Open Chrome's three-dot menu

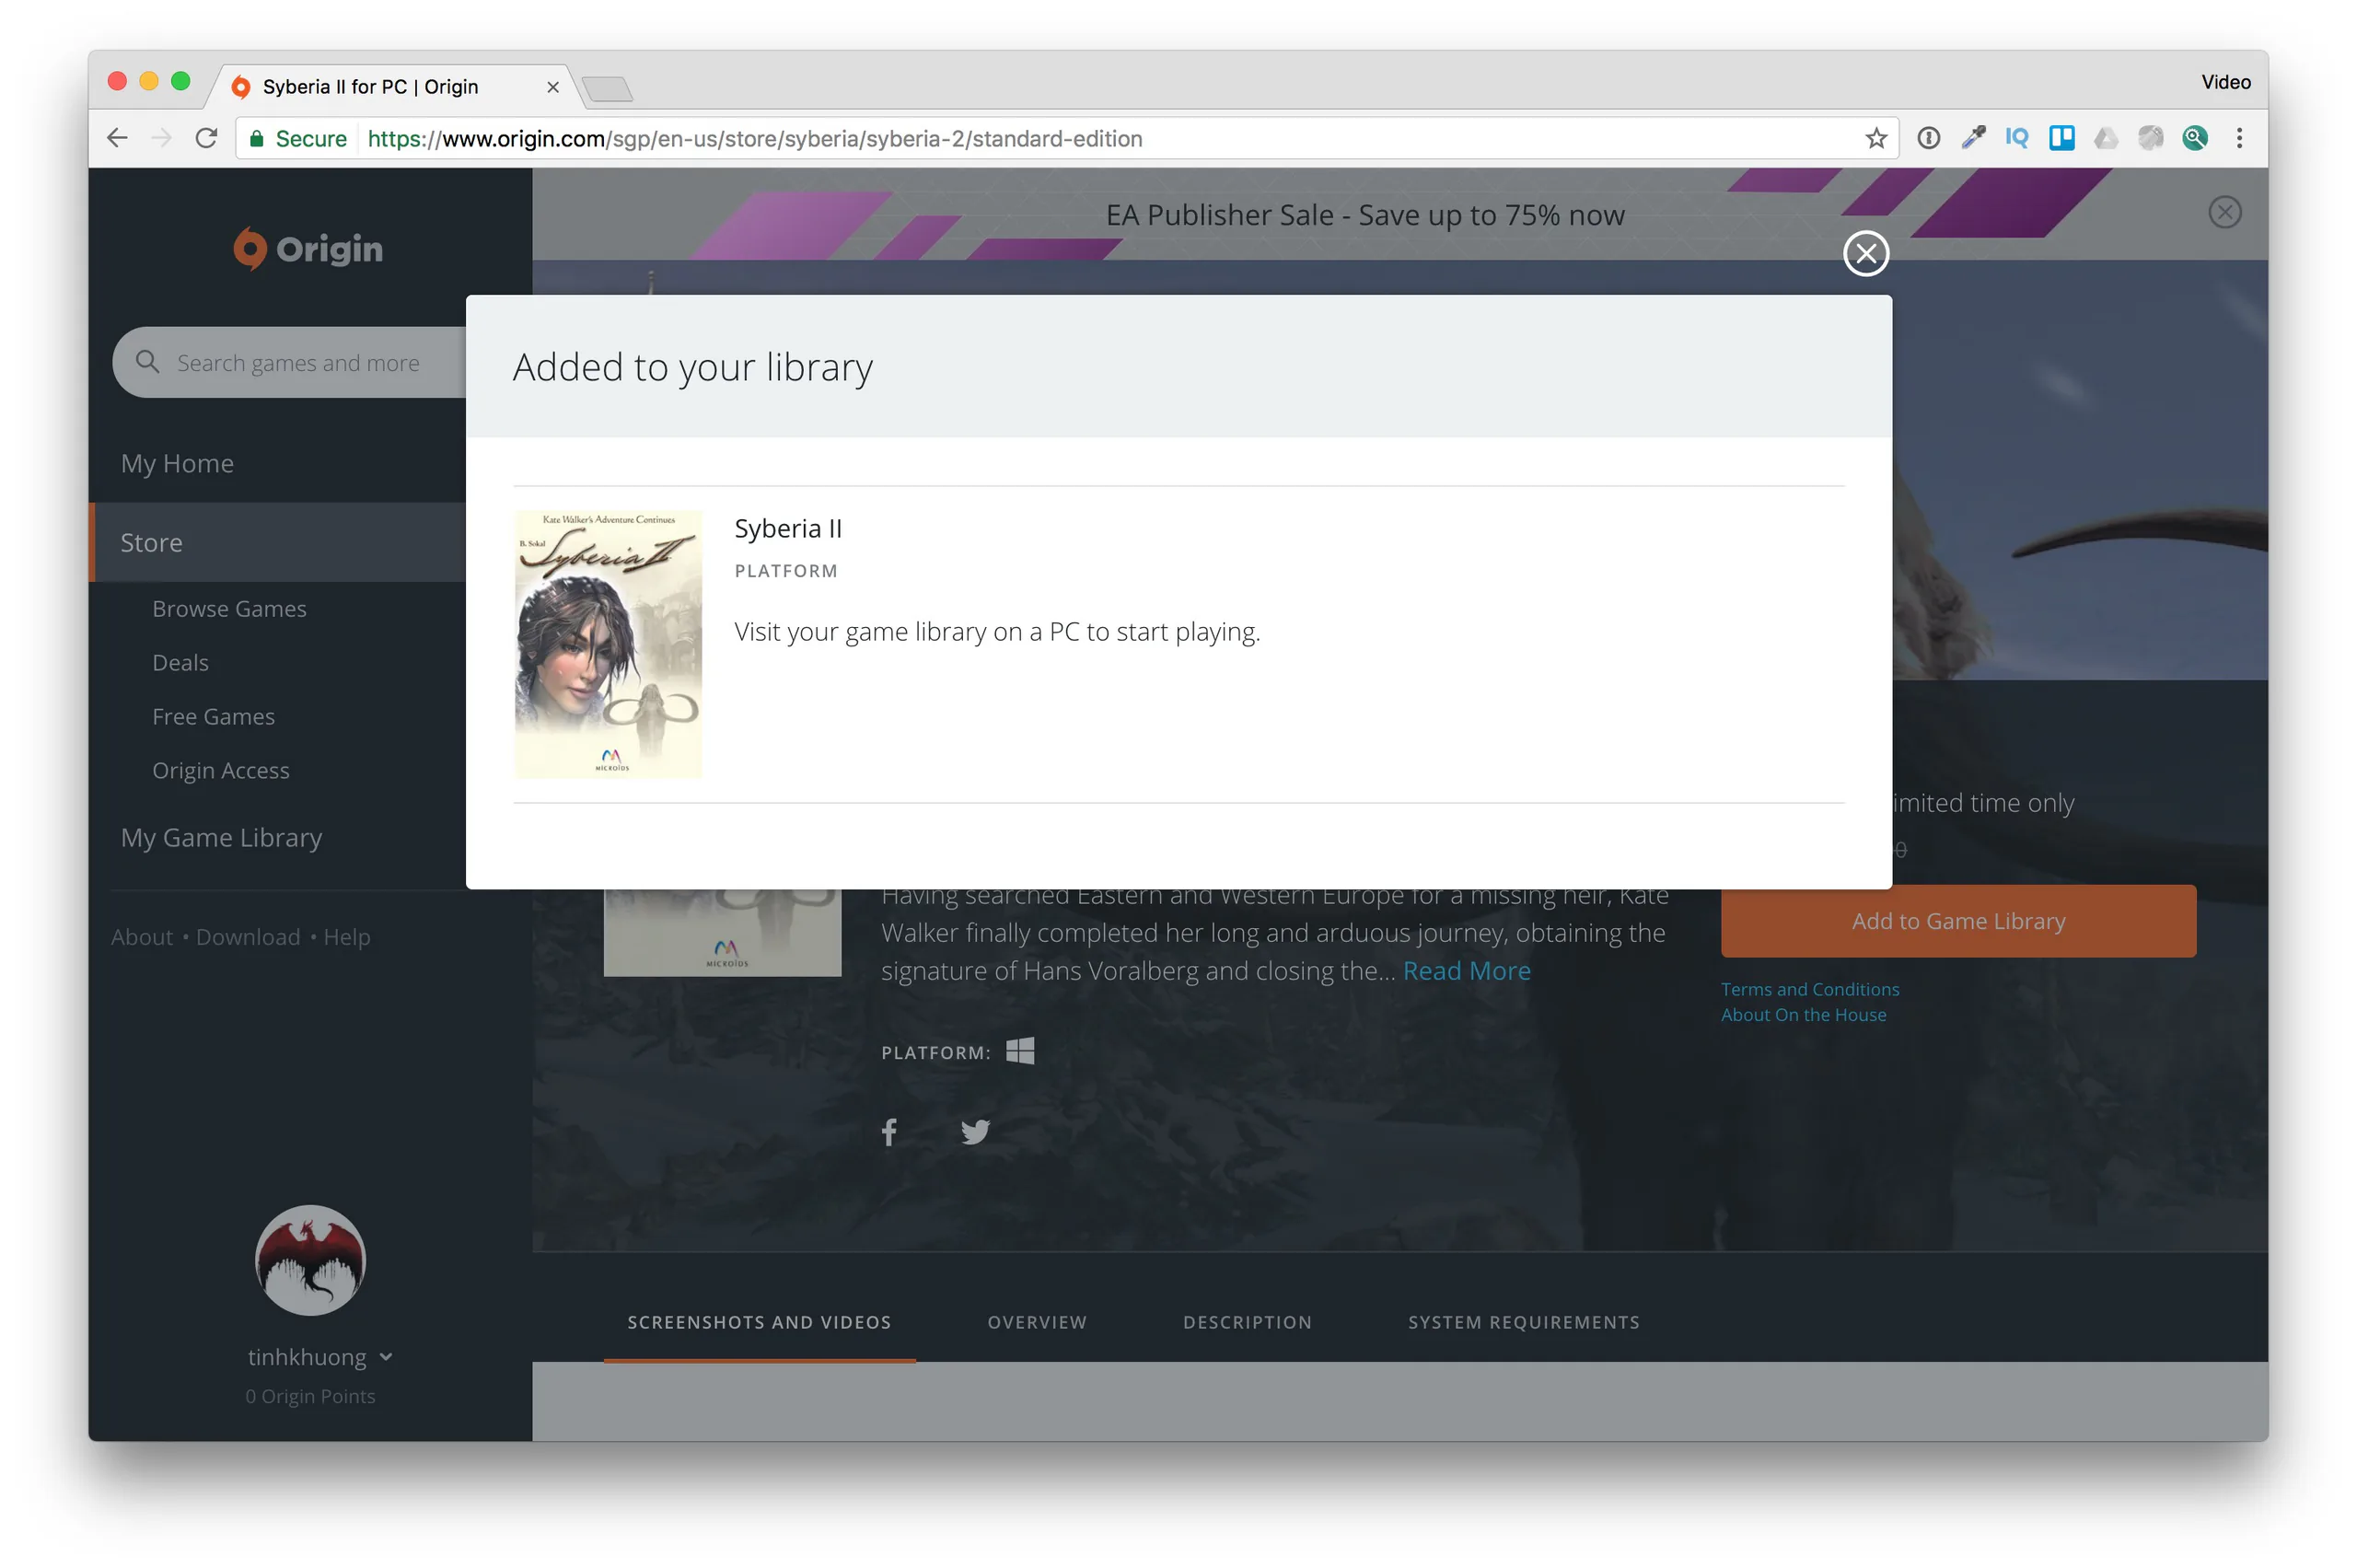(2239, 138)
